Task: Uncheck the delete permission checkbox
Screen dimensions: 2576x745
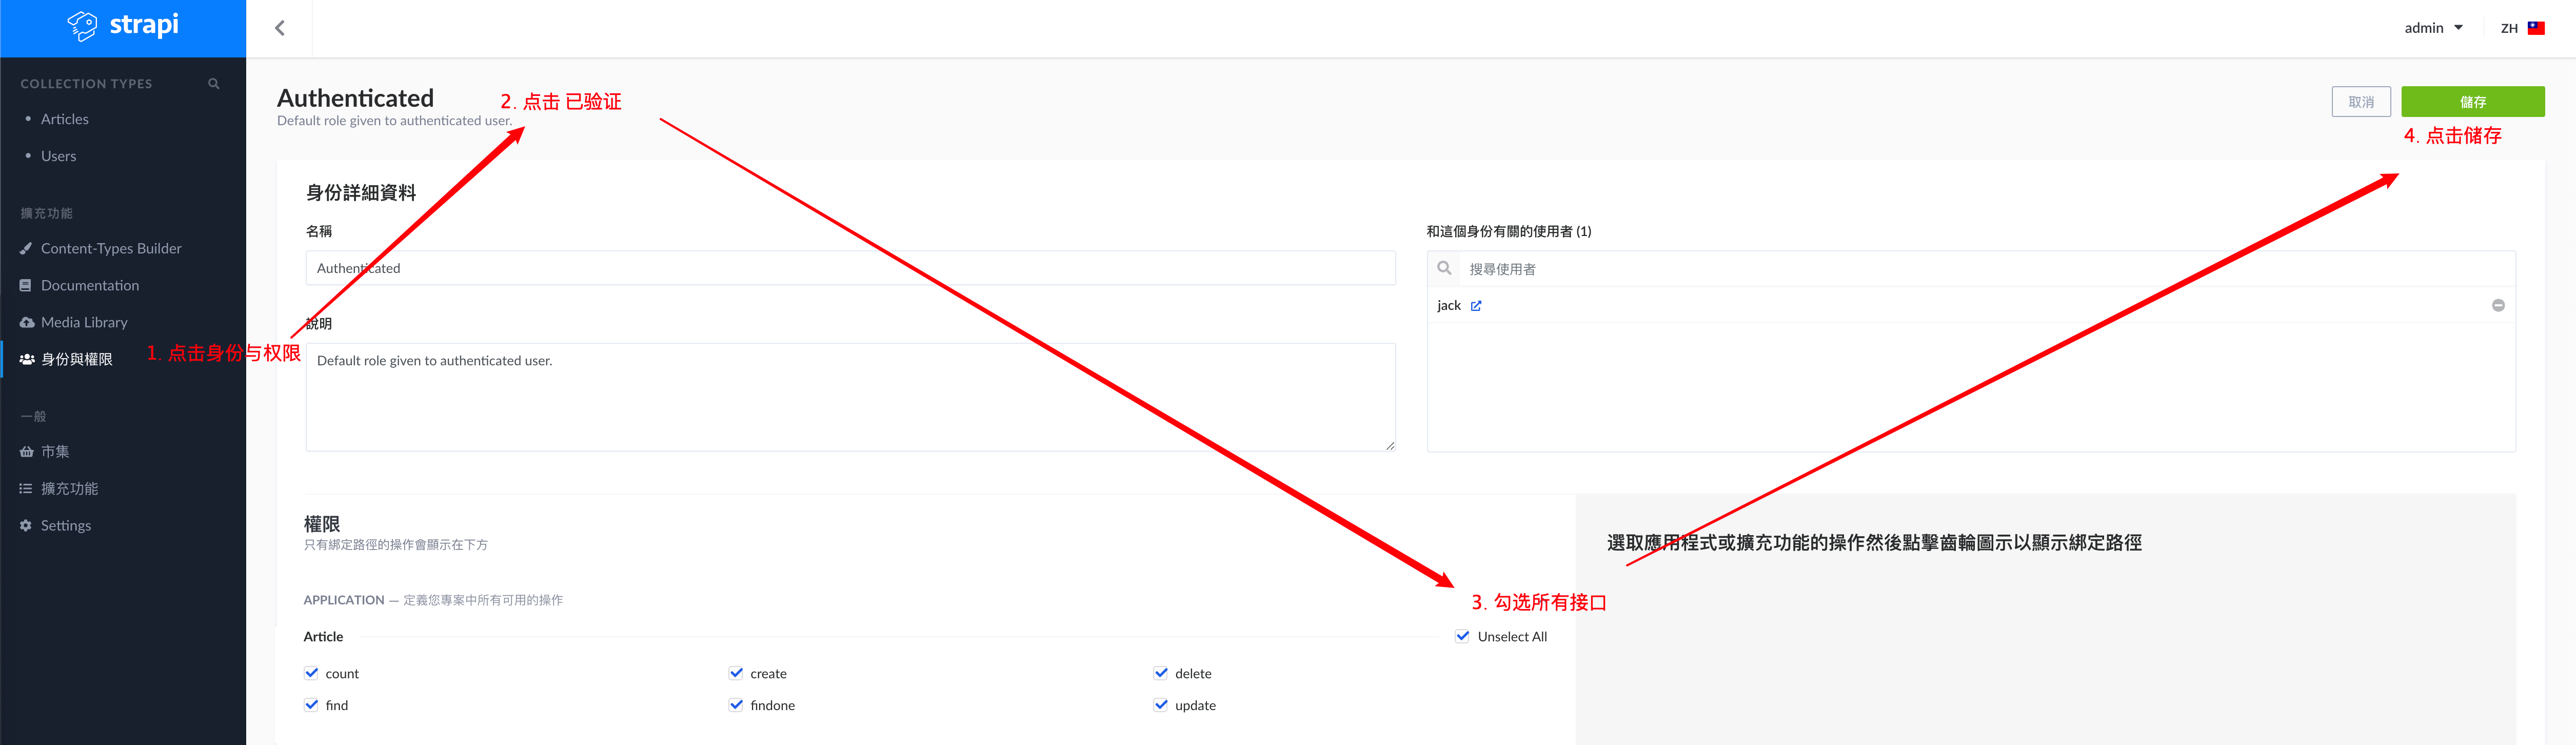Action: coord(1161,673)
